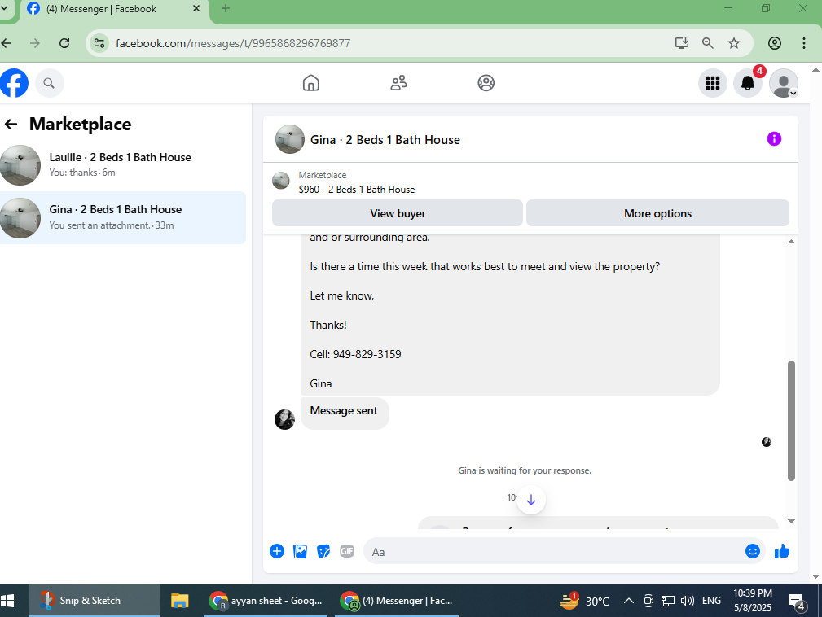Click chat scrollbar down arrow

click(x=791, y=521)
